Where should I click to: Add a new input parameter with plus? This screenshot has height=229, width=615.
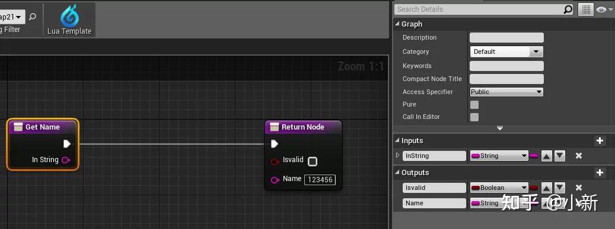pos(600,141)
